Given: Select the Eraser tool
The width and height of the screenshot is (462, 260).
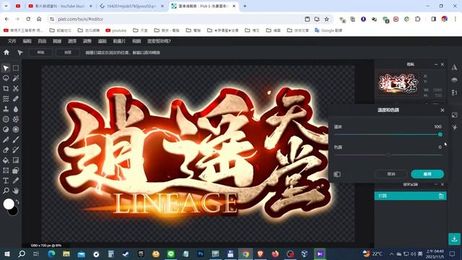Looking at the screenshot, I should (6, 149).
